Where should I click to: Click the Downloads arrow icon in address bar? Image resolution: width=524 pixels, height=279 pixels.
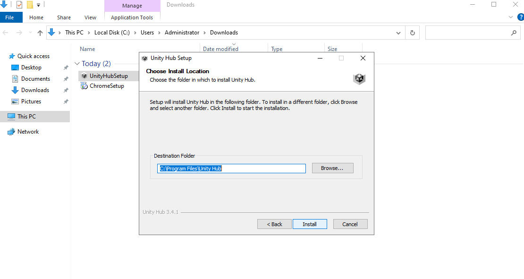(x=51, y=33)
